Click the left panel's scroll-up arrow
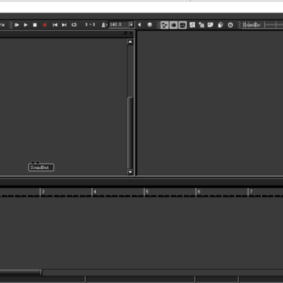This screenshot has height=283, width=283. click(x=130, y=42)
